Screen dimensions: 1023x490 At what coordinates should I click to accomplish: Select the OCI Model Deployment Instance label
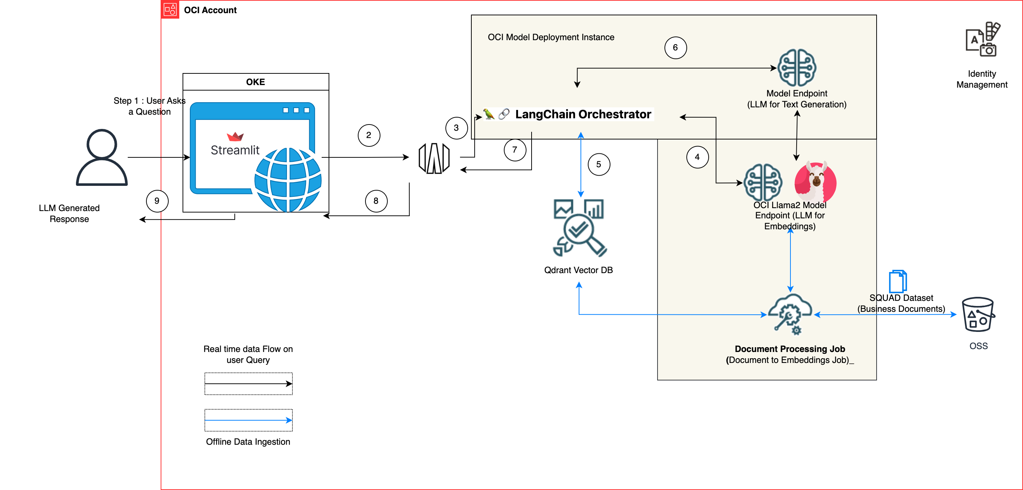pyautogui.click(x=551, y=37)
